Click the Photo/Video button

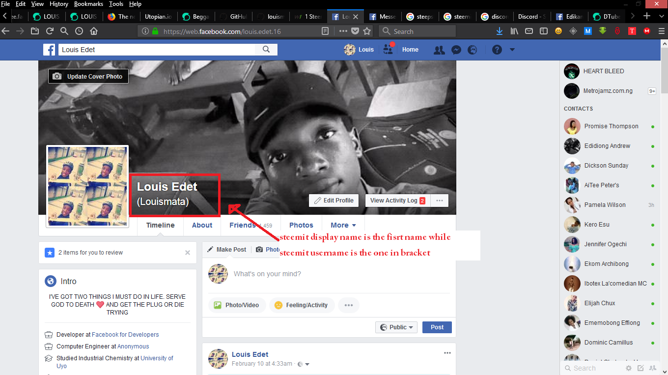[x=237, y=305]
